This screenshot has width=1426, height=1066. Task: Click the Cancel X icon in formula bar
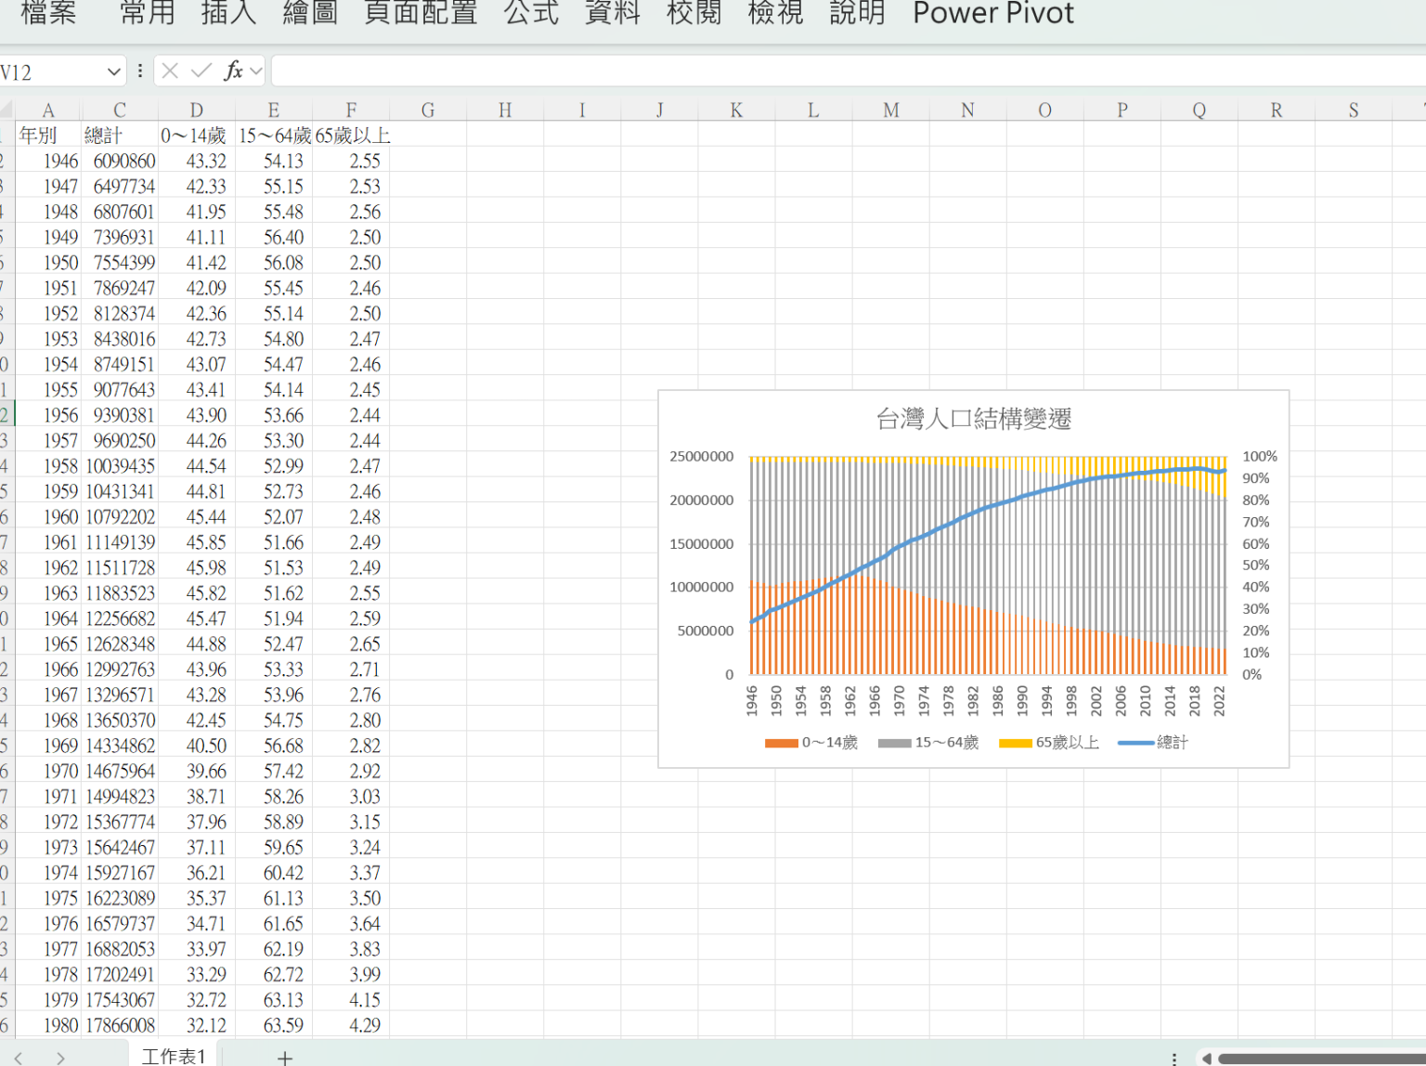coord(170,71)
